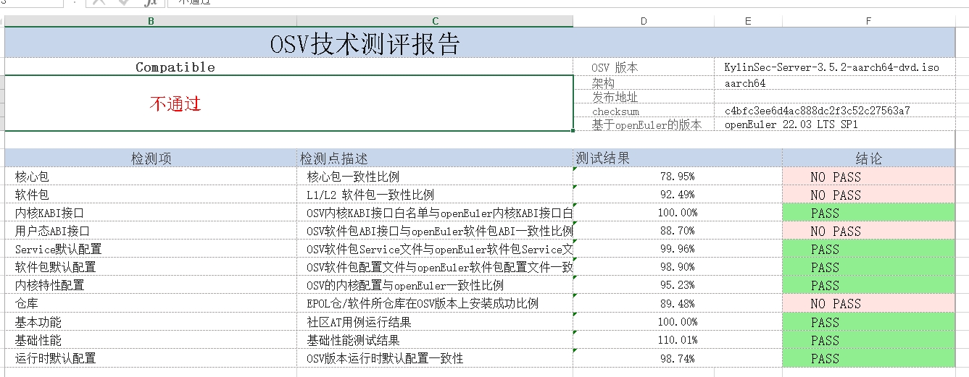Select column E header

pyautogui.click(x=748, y=21)
